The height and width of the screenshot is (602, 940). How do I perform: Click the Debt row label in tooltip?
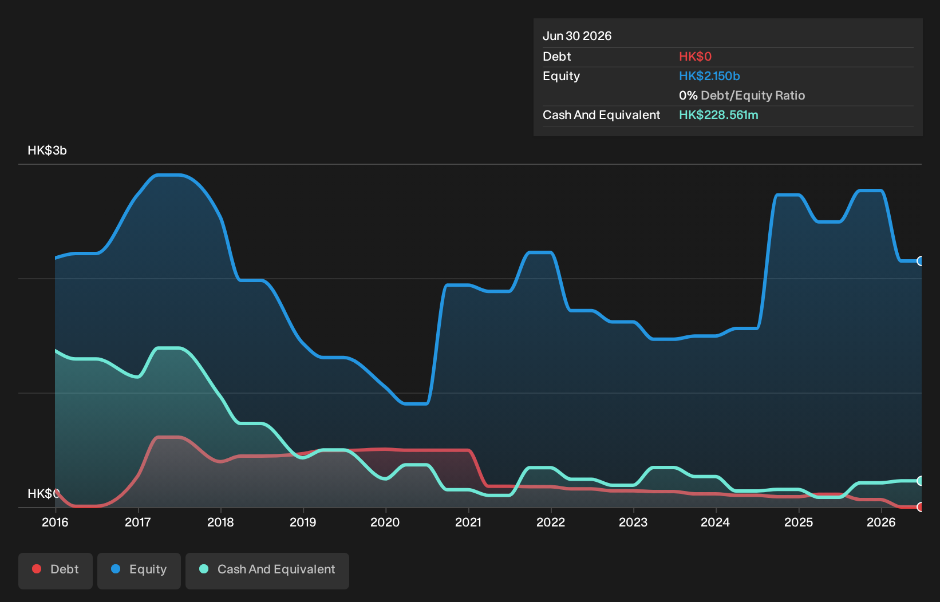point(557,57)
